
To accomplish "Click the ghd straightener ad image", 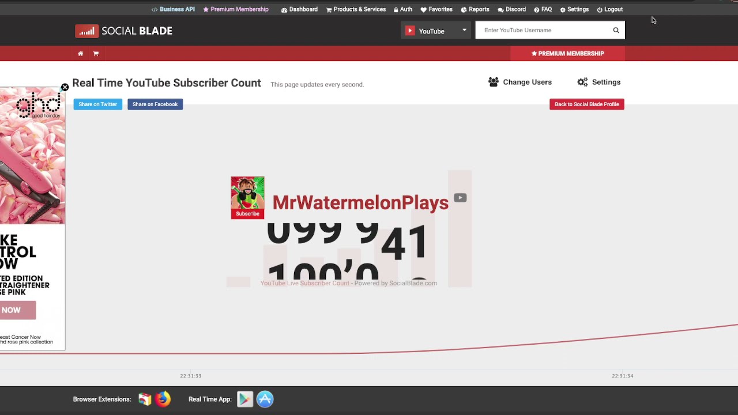I will tap(32, 156).
